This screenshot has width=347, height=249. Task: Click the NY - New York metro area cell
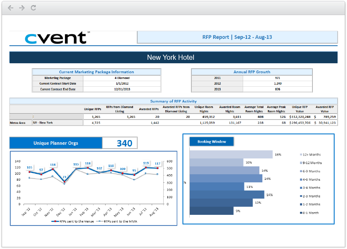[x=57, y=123]
